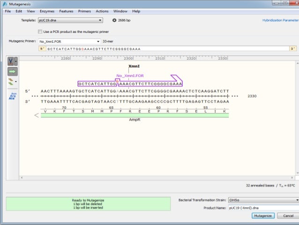Select the green AmpR feature bar
Viewport: 299px width, 225px height.
pos(135,115)
